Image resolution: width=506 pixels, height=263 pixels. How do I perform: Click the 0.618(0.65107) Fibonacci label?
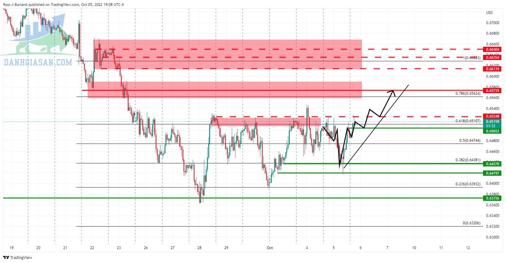(468, 121)
